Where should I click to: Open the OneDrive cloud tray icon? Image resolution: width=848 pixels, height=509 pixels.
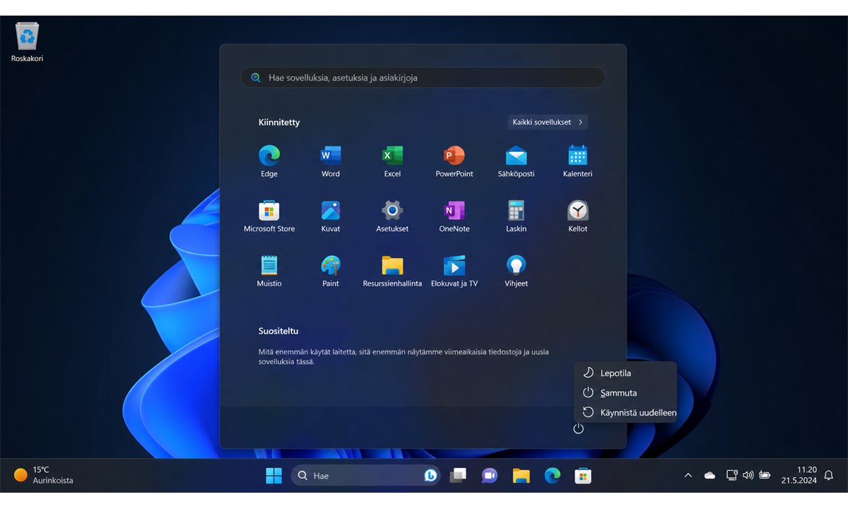[x=710, y=476]
